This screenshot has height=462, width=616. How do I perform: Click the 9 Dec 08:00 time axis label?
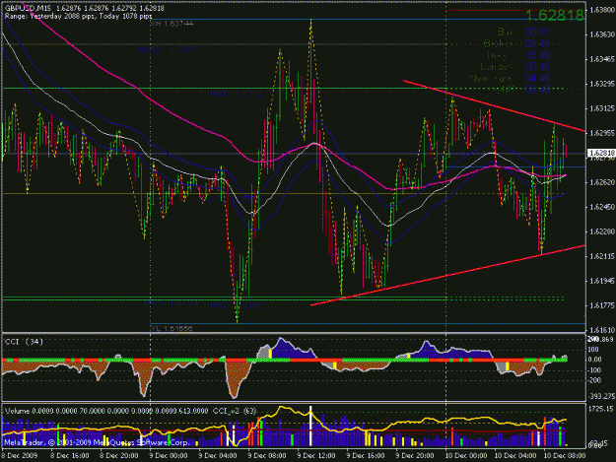(267, 456)
